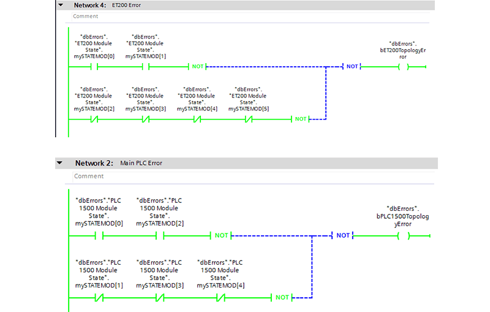Viewport: 490px width, 312px height.
Task: Select the PLC 1500 mySTATEMOD[2] open contact
Action: click(x=160, y=236)
